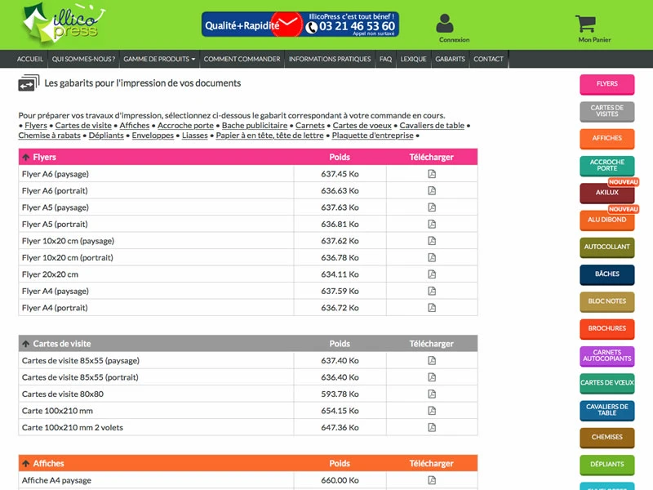653x490 pixels.
Task: Expand the Gamme de Produits dropdown menu
Action: click(x=159, y=59)
